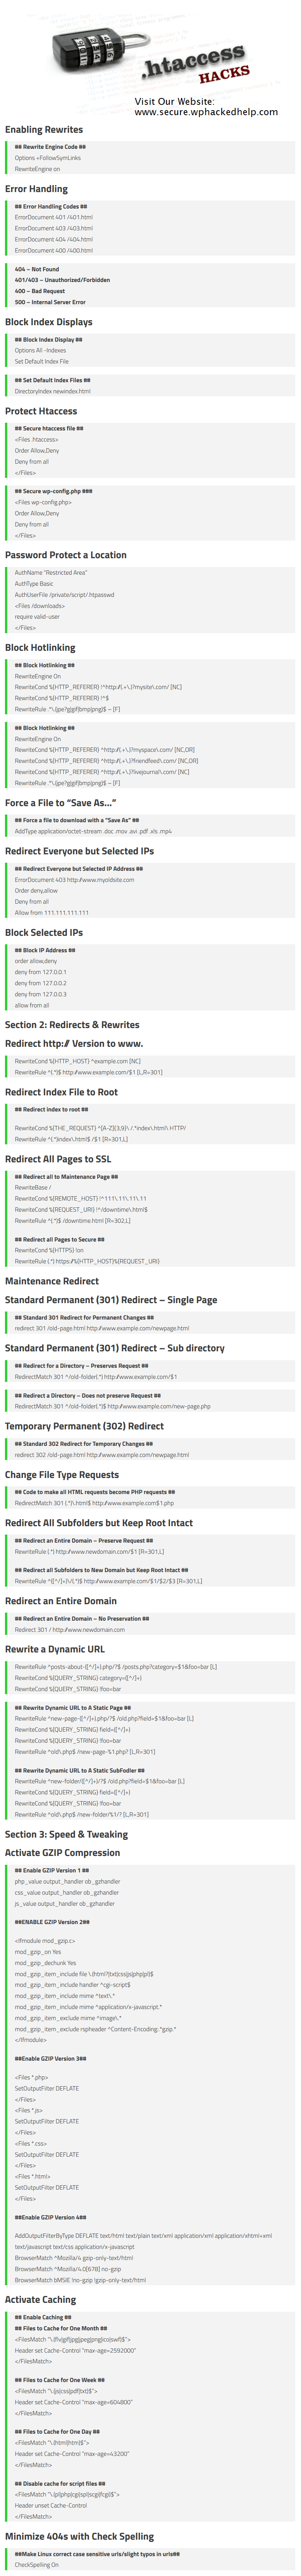
Task: Open the www.secure.wphackedhelp.com website link
Action: click(x=205, y=112)
